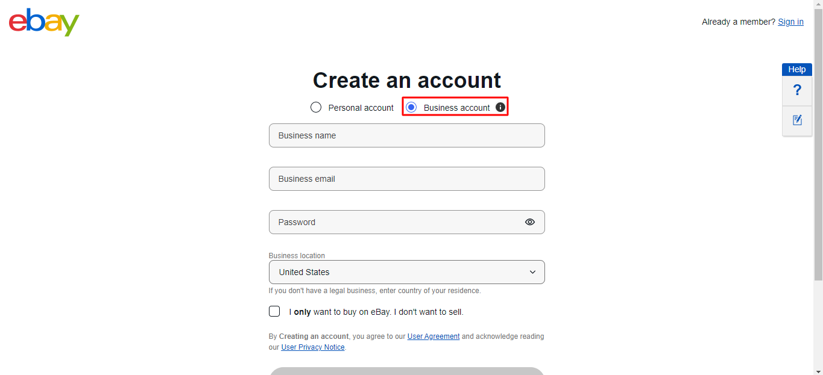Open the User Agreement link
823x375 pixels.
pyautogui.click(x=433, y=336)
